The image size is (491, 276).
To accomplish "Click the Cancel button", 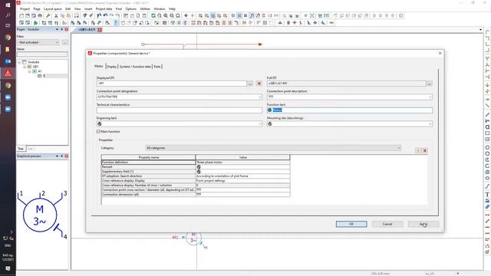I will click(x=387, y=224).
